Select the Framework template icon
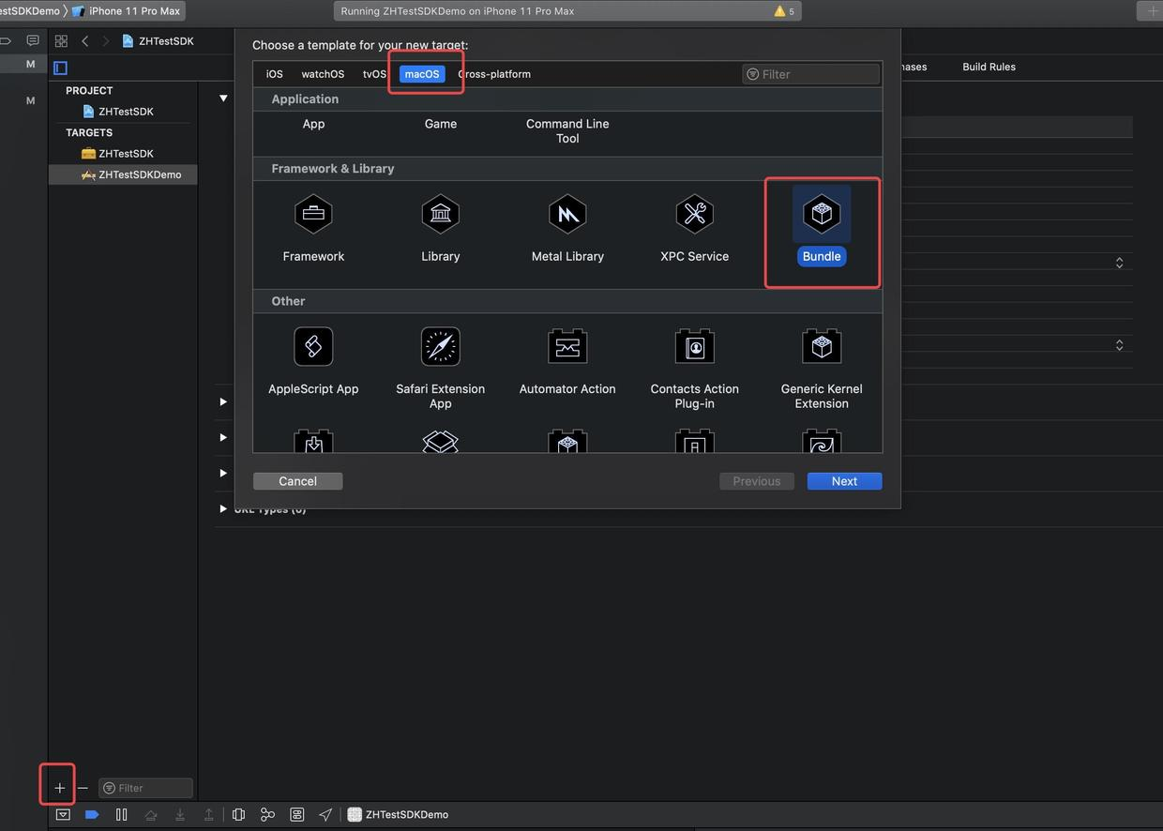The image size is (1163, 831). [x=313, y=214]
